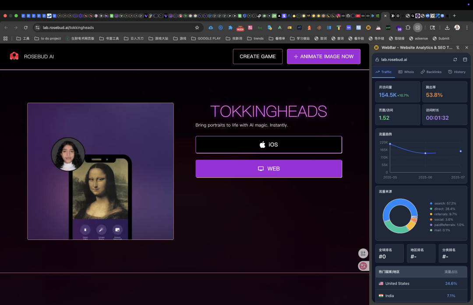The height and width of the screenshot is (305, 473).
Task: Open the apps grid icon in bookmarks bar
Action: [5, 38]
